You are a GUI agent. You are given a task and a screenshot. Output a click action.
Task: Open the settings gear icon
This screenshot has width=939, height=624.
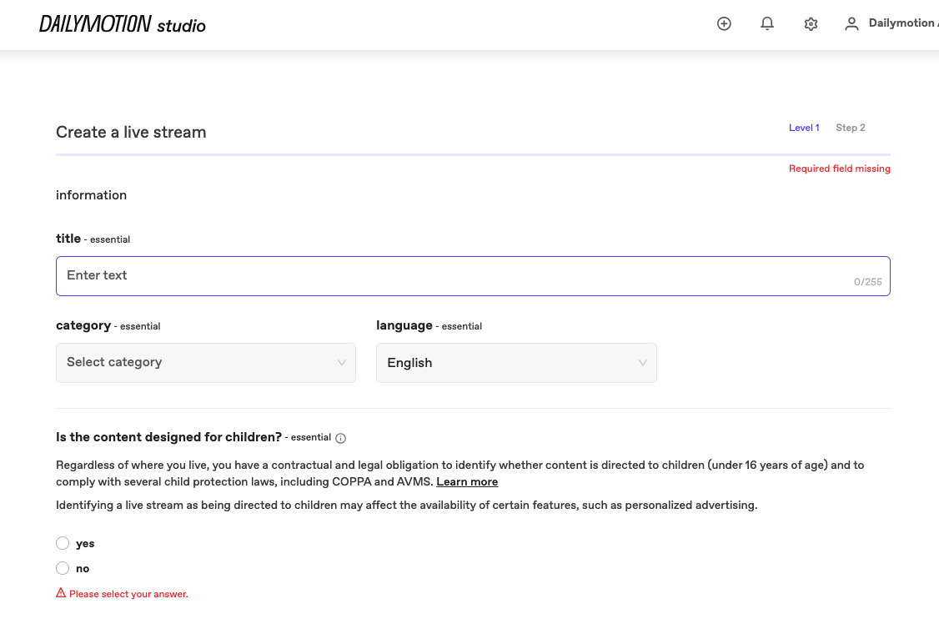tap(810, 23)
